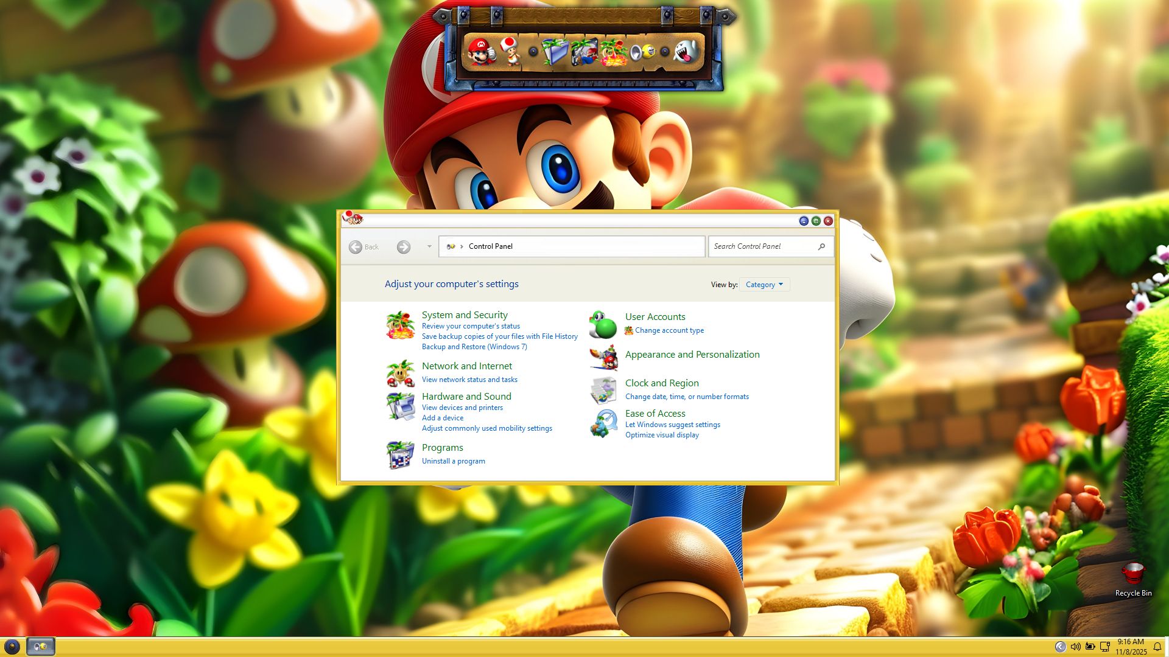
Task: Open the Programs category
Action: pos(442,448)
